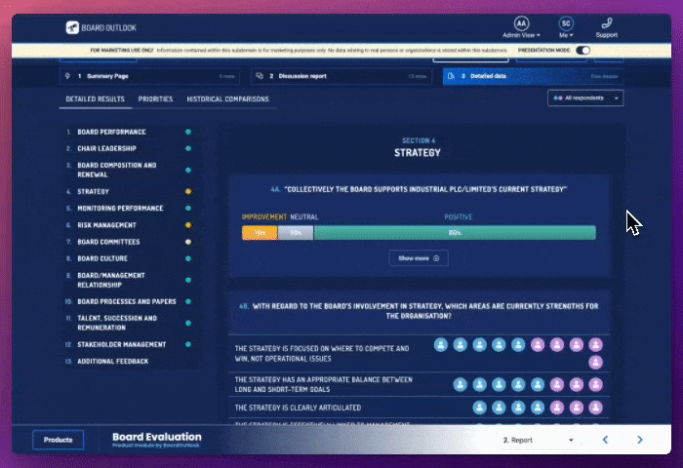Open the AA Admin View avatar
The image size is (683, 468).
(521, 23)
